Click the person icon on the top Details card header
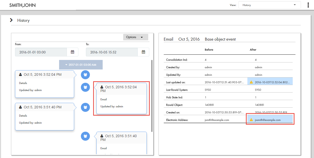The height and width of the screenshot is (158, 314). tap(20, 74)
